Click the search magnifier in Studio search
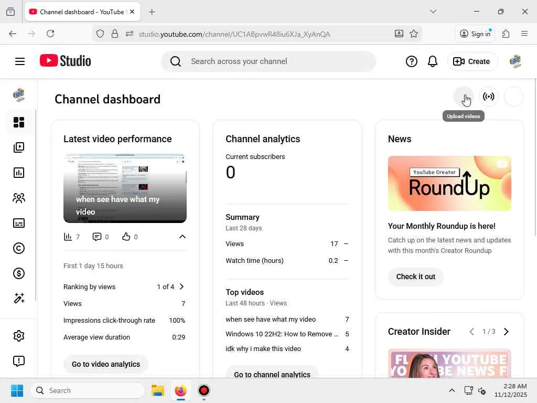 pos(176,62)
